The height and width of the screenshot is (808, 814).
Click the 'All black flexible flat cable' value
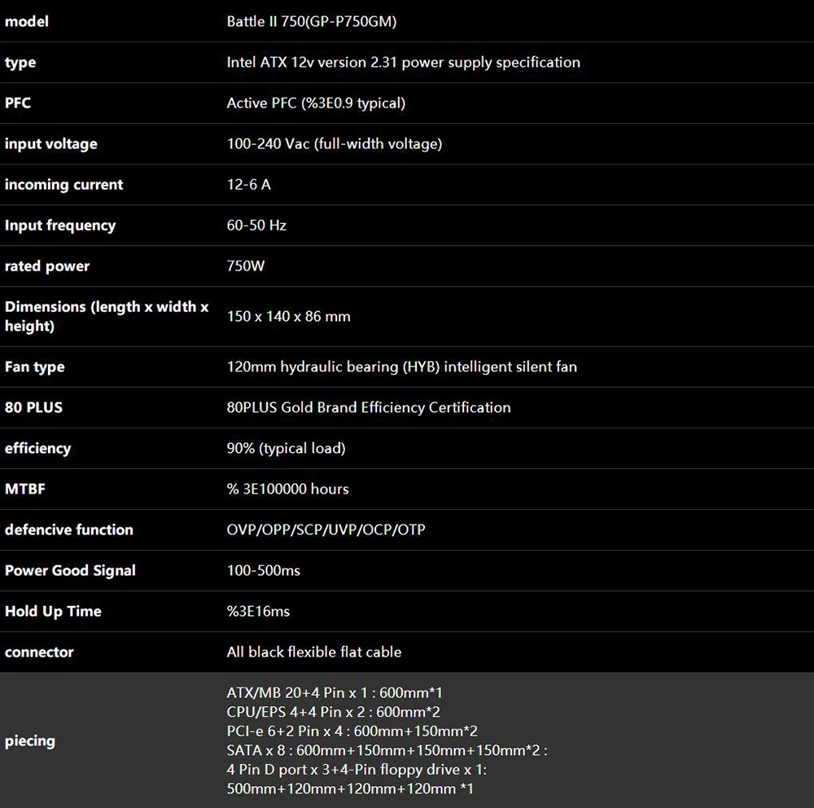click(x=313, y=652)
